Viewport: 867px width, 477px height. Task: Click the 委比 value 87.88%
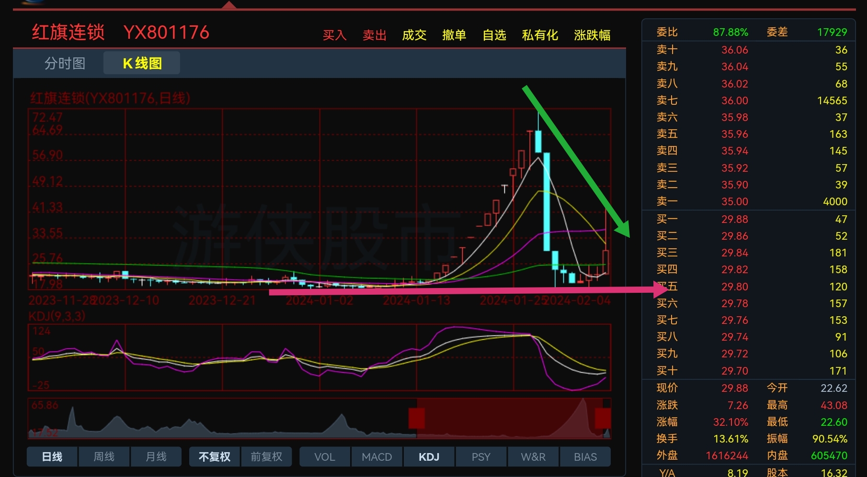click(x=730, y=32)
